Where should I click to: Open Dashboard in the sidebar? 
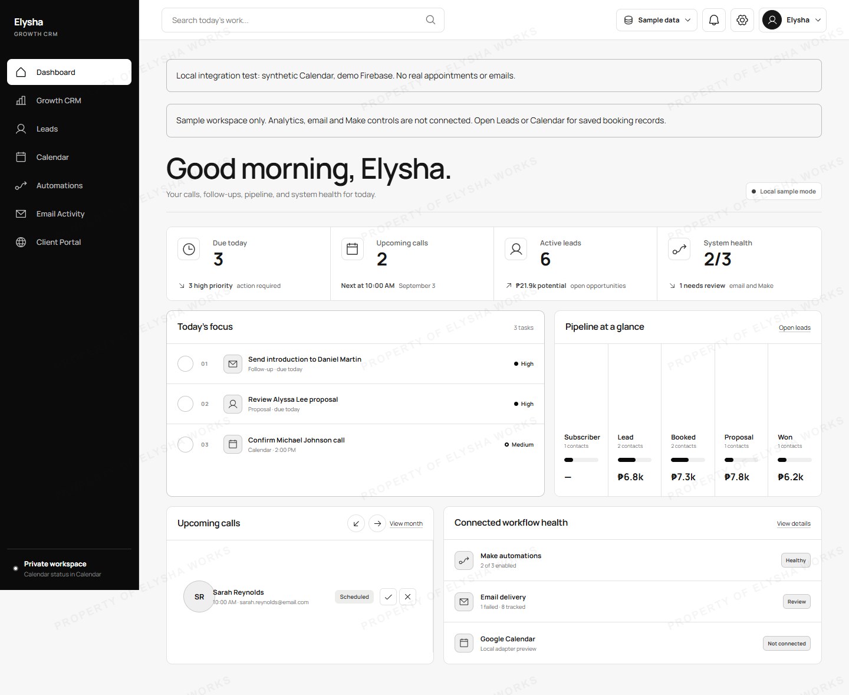click(x=69, y=72)
